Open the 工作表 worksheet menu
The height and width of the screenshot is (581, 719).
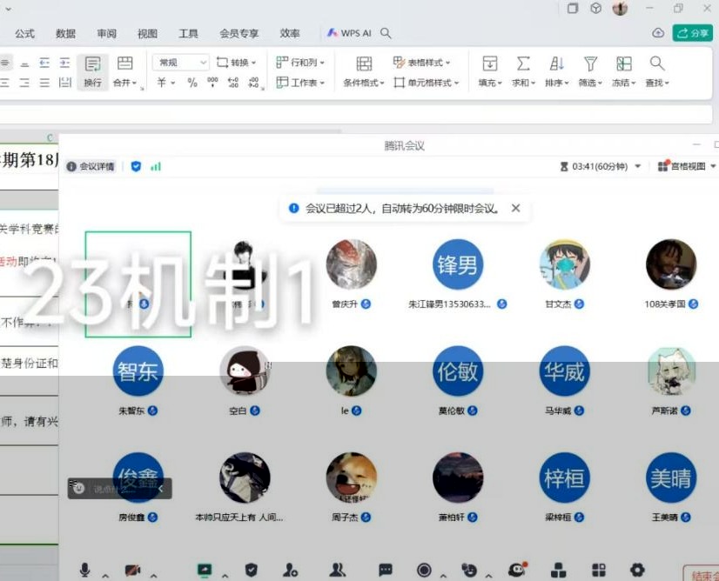(300, 83)
